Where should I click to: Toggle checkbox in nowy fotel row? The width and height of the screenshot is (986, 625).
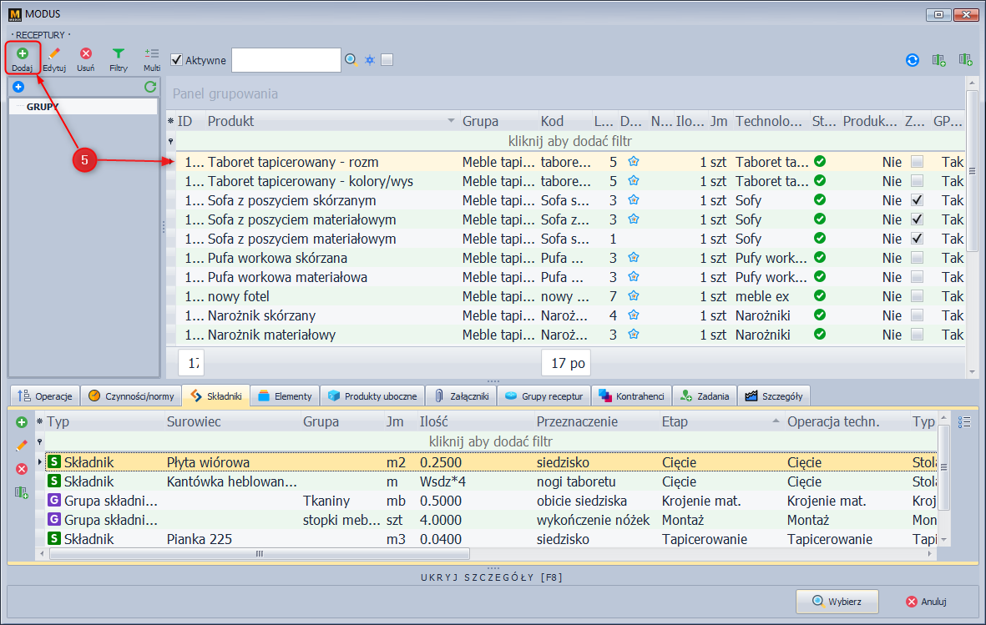click(918, 296)
